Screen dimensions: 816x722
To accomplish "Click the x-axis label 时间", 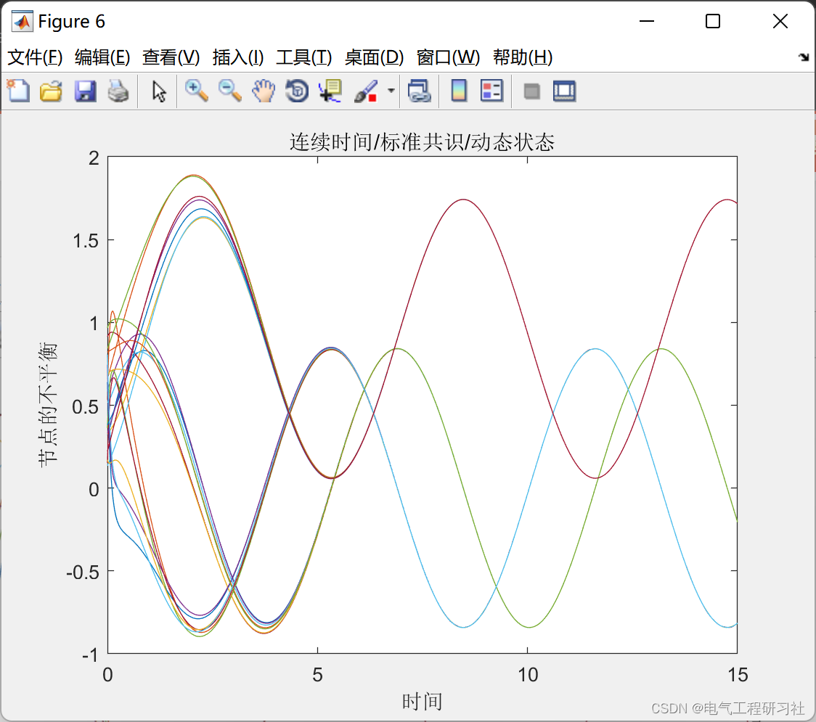I will (x=422, y=702).
